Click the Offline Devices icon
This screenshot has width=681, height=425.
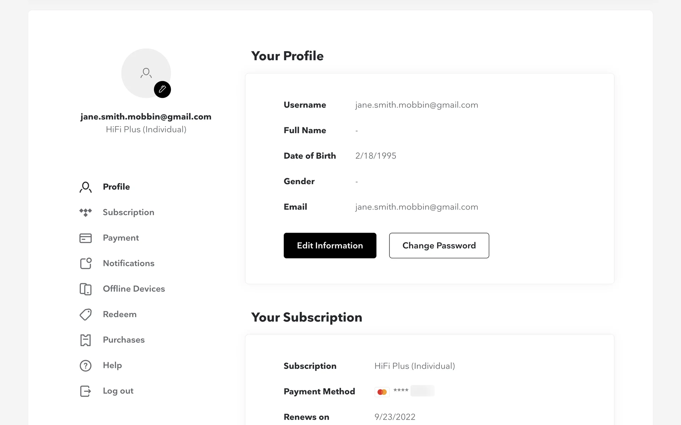click(x=85, y=289)
